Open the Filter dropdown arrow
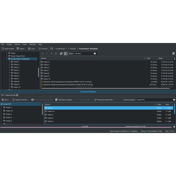The image size is (176, 176). coord(97,54)
